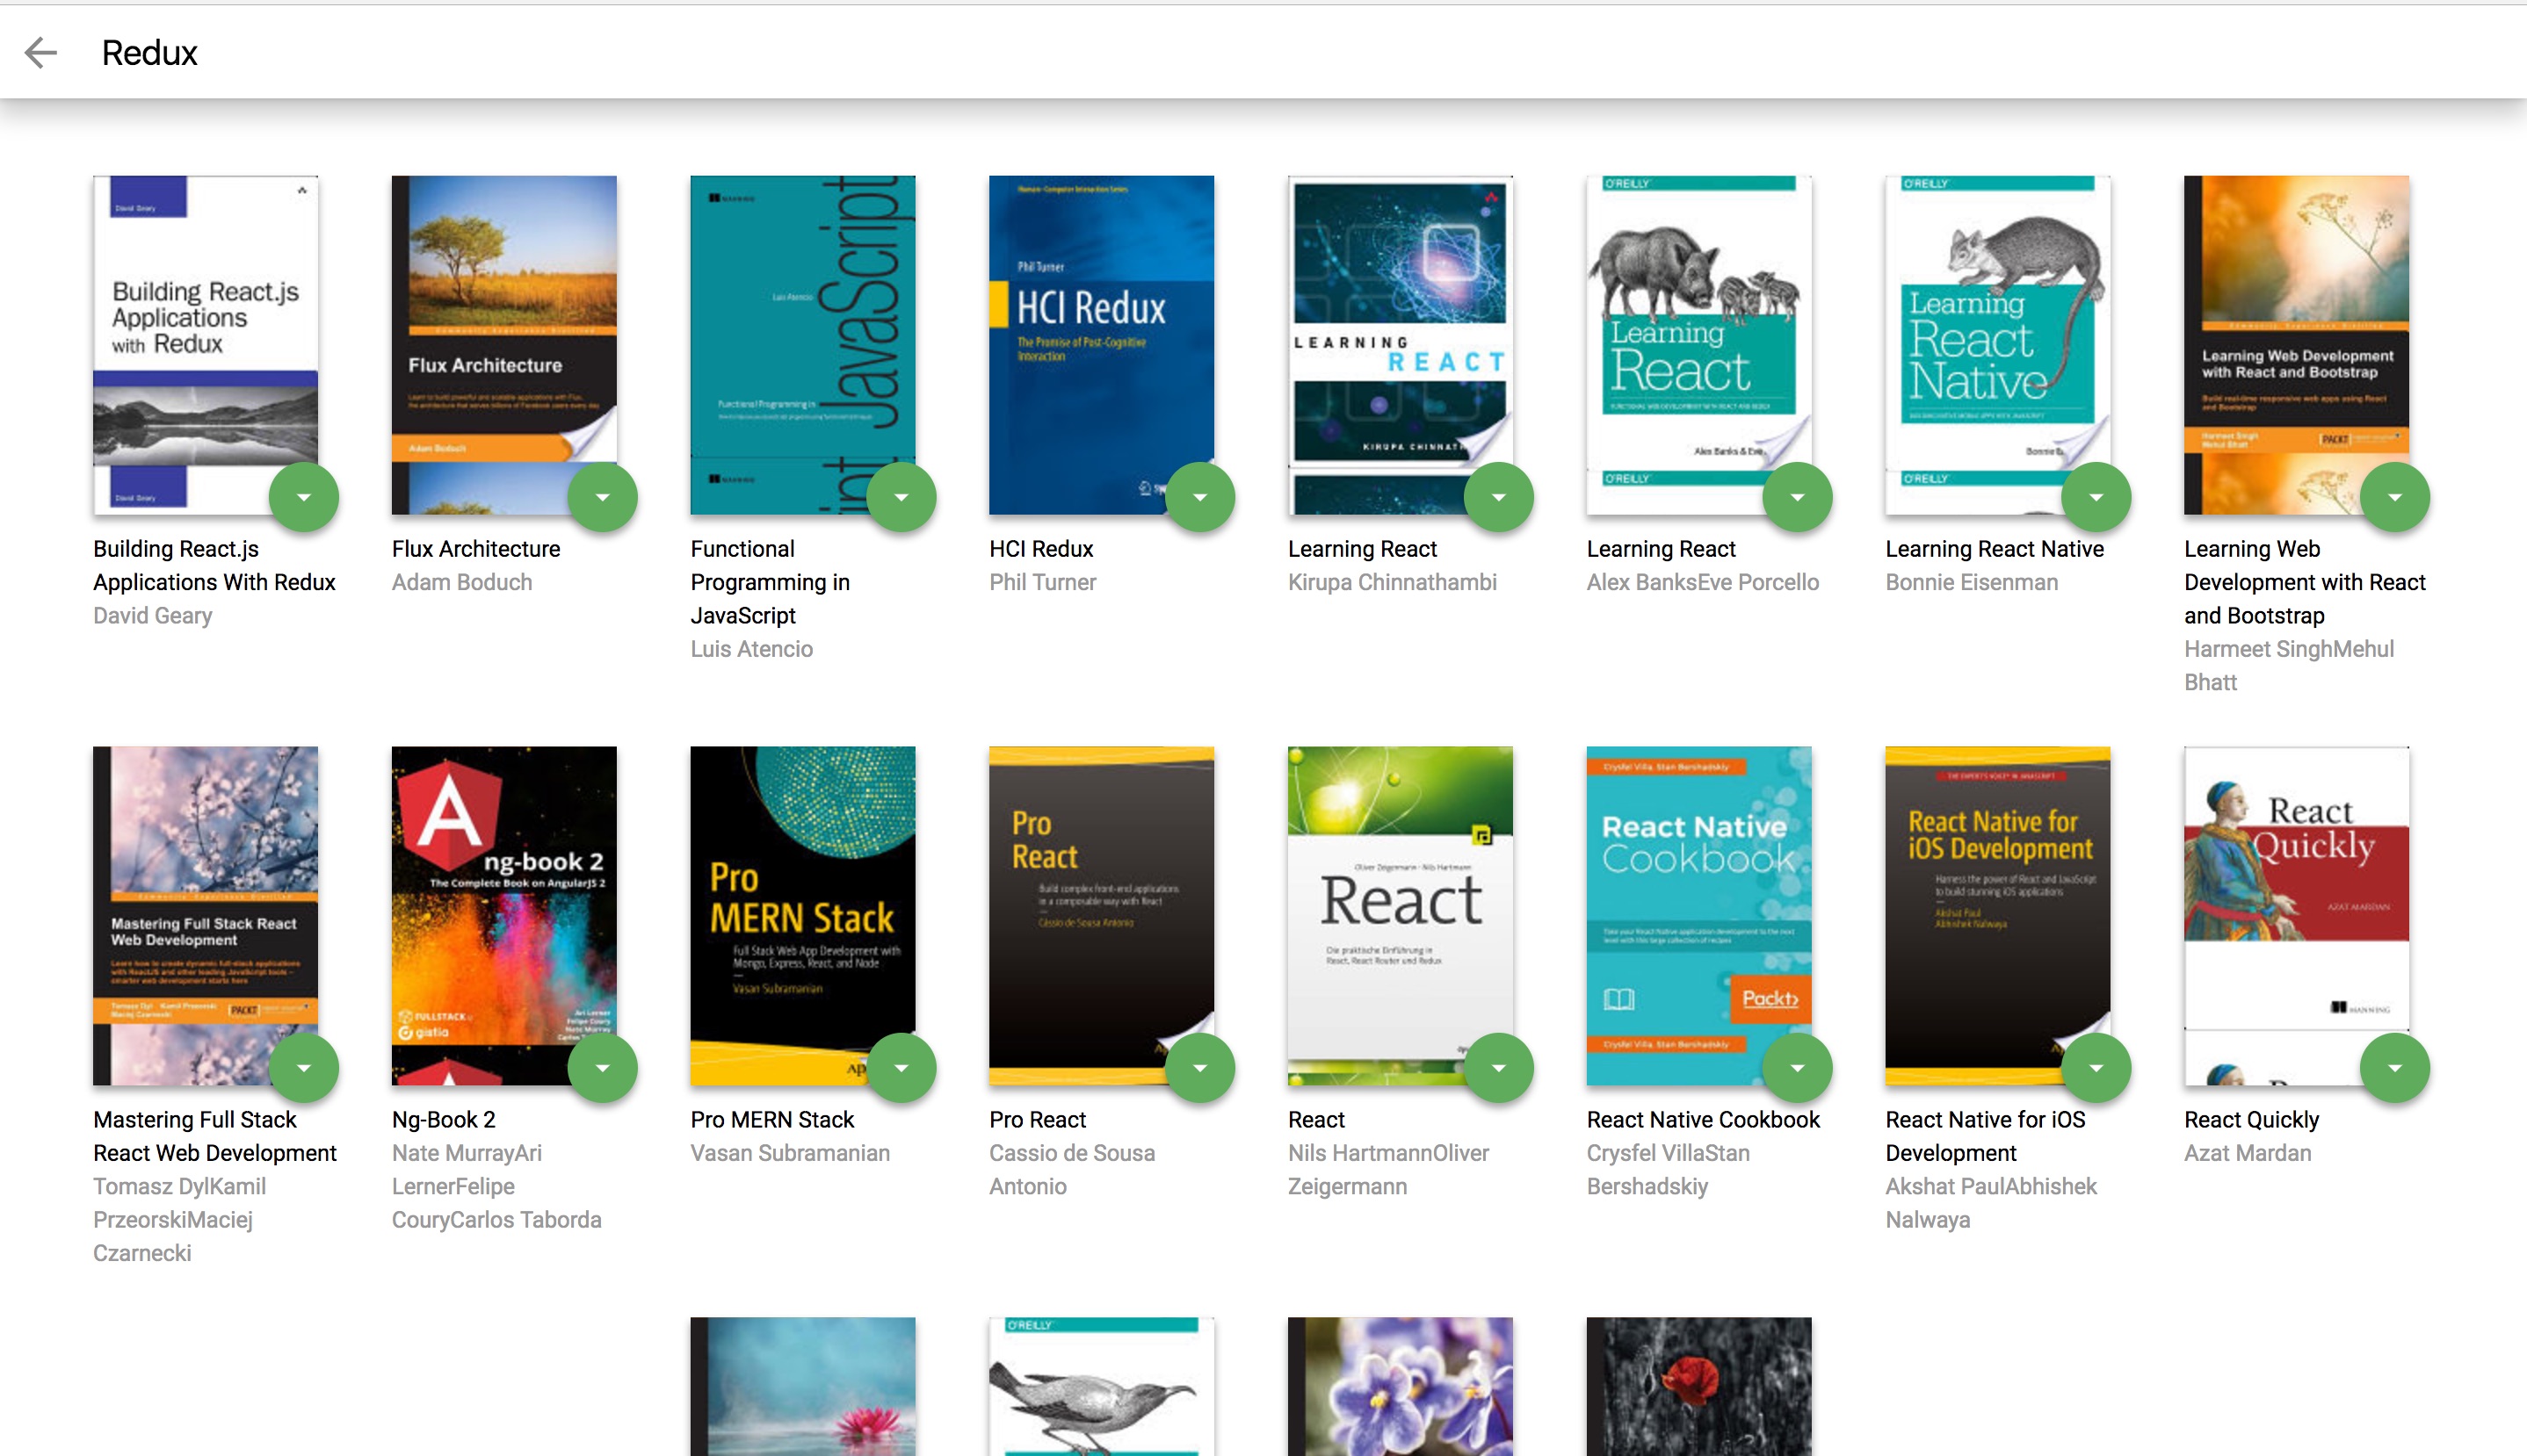This screenshot has height=1456, width=2527.
Task: Open dropdown on Learning React Native cover
Action: pos(2096,497)
